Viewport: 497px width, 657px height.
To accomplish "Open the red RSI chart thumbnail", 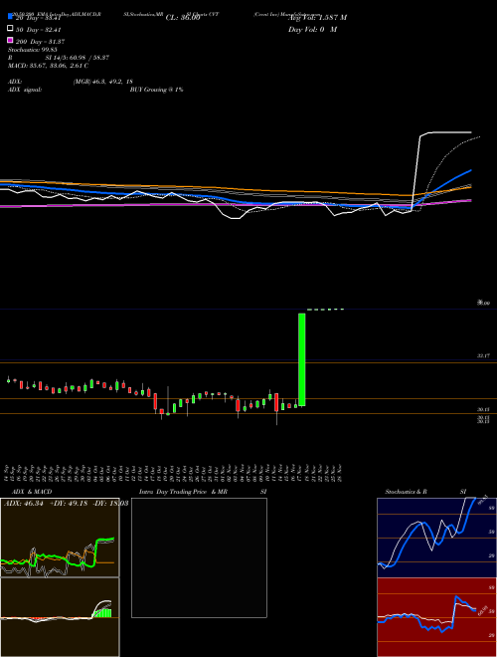I will point(436,617).
